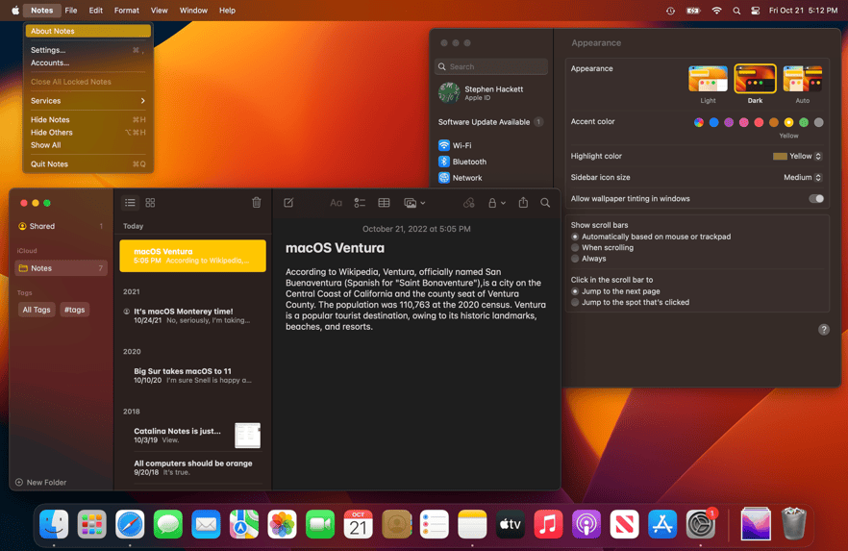
Task: Delete the selected note with trash icon
Action: click(257, 203)
